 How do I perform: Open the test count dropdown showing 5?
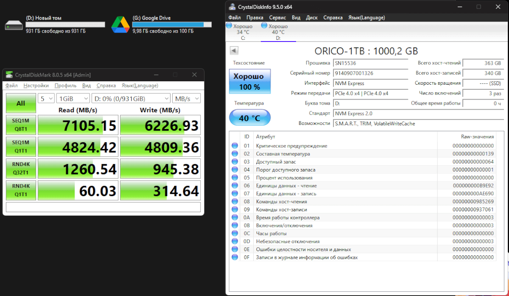[46, 98]
